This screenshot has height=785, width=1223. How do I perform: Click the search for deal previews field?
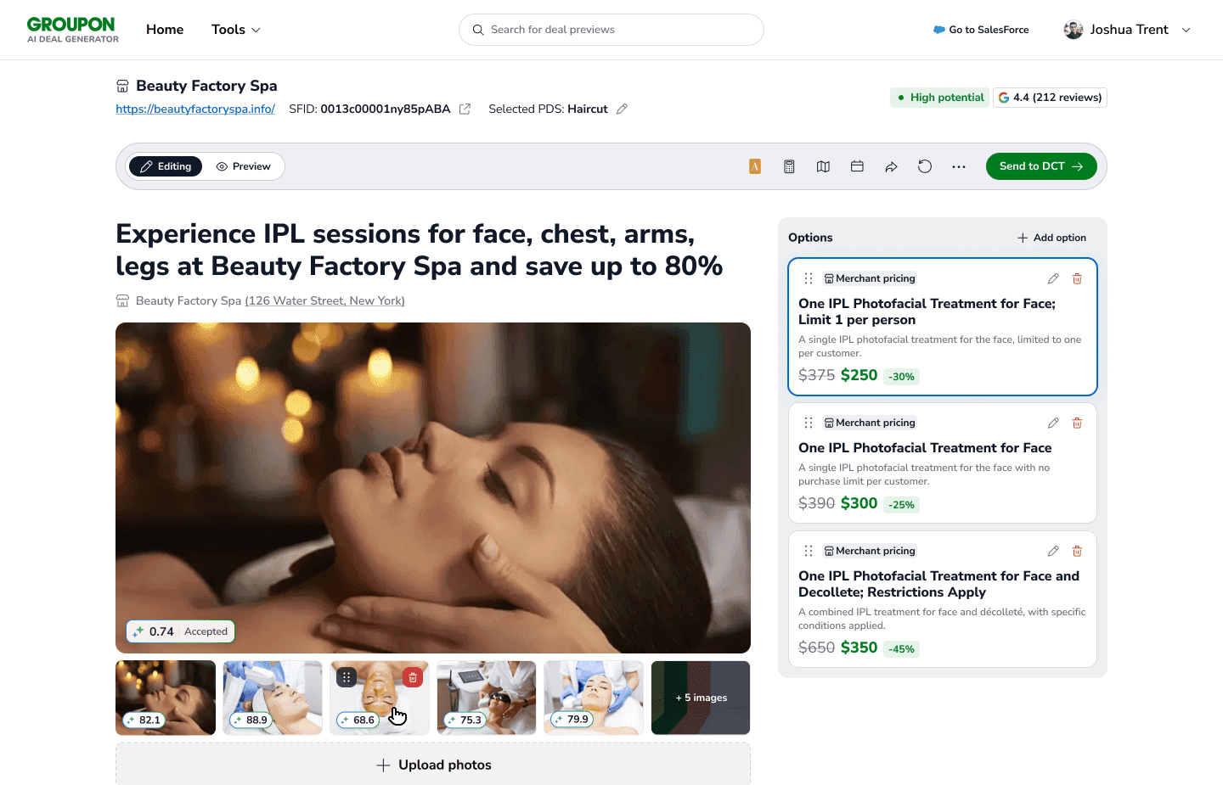tap(611, 30)
